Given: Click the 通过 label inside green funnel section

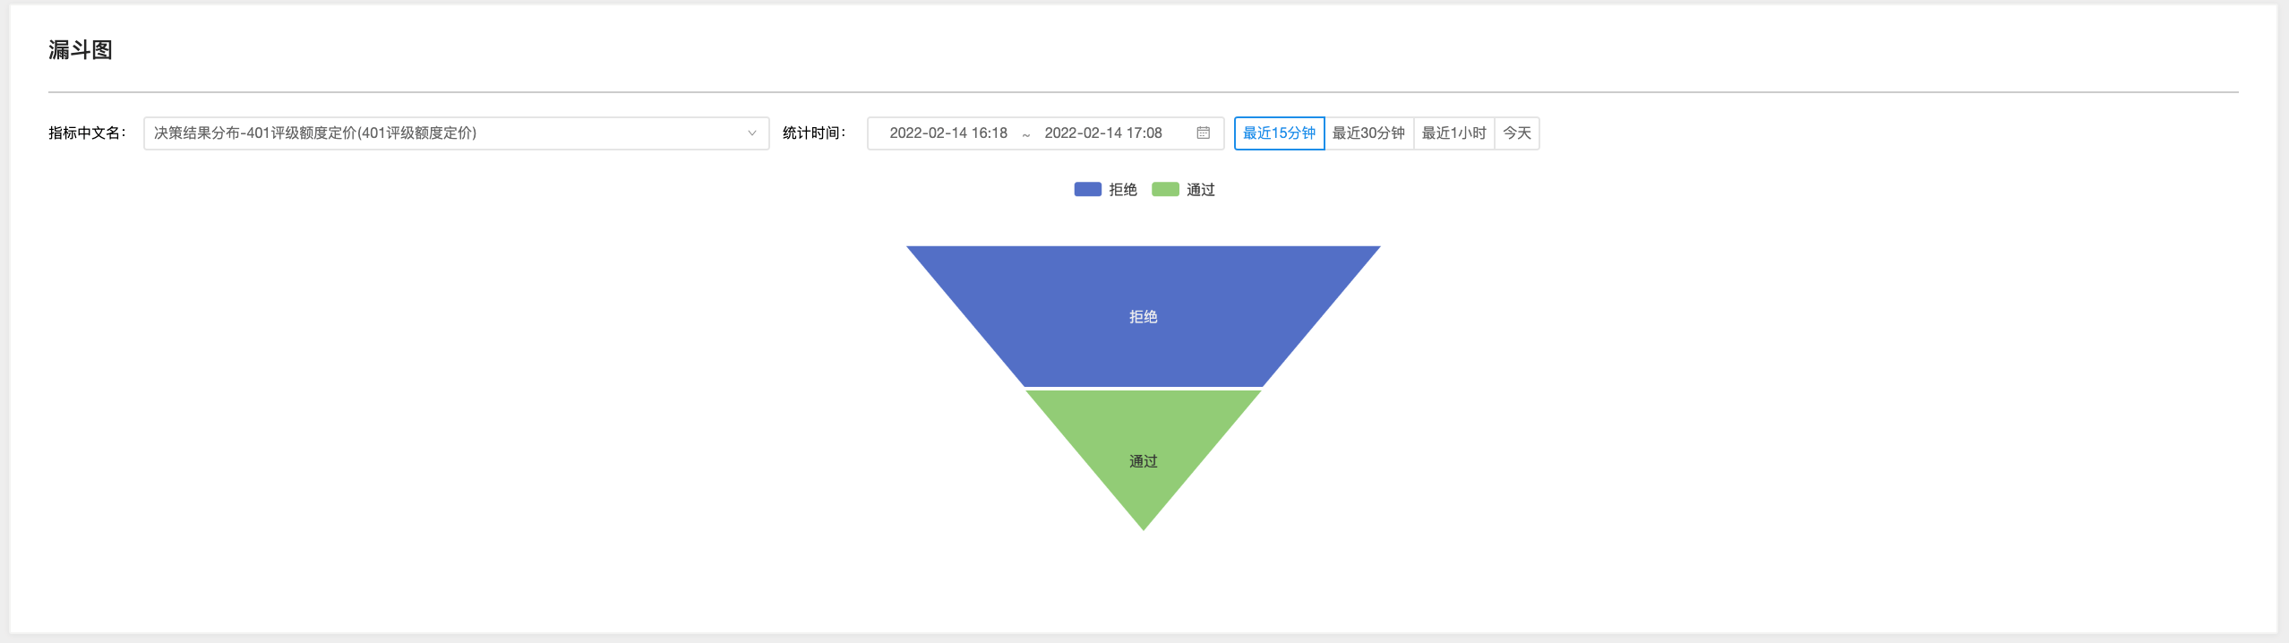Looking at the screenshot, I should point(1143,461).
